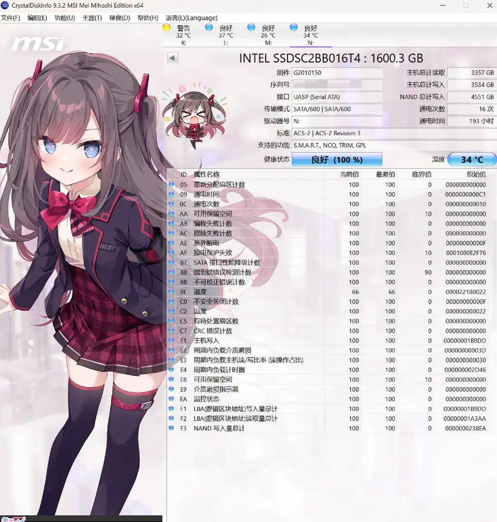Click the status icon of row 09 通电时间
This screenshot has height=522, width=497.
pos(171,194)
